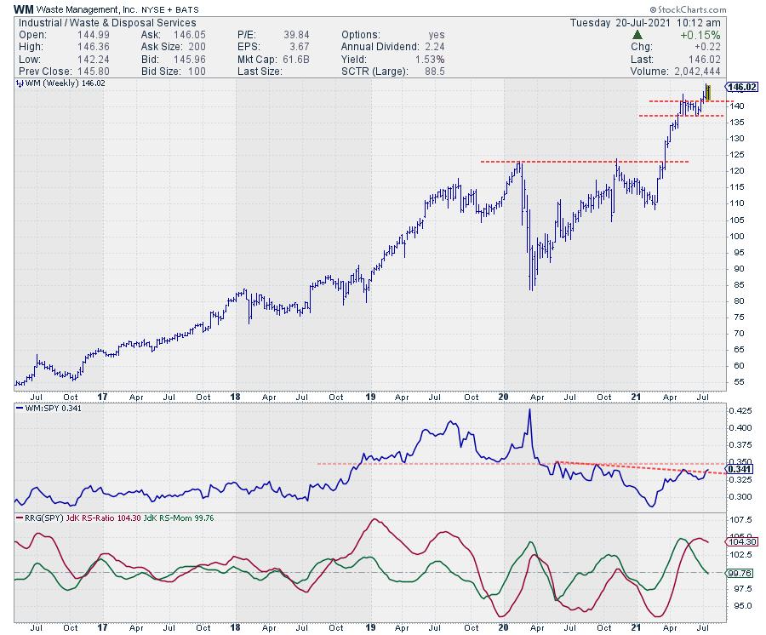Click the '19' year label on price axis
This screenshot has height=635, width=766.
point(370,397)
